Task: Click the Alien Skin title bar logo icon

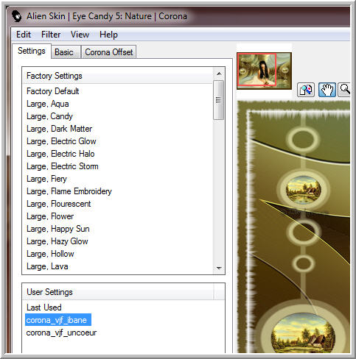Action: click(17, 16)
